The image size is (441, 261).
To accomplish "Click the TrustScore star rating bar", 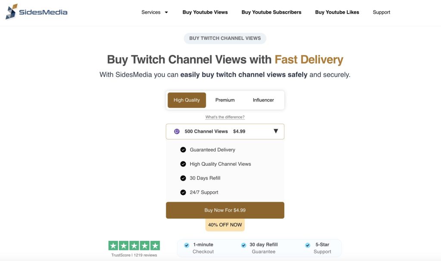I will click(134, 245).
